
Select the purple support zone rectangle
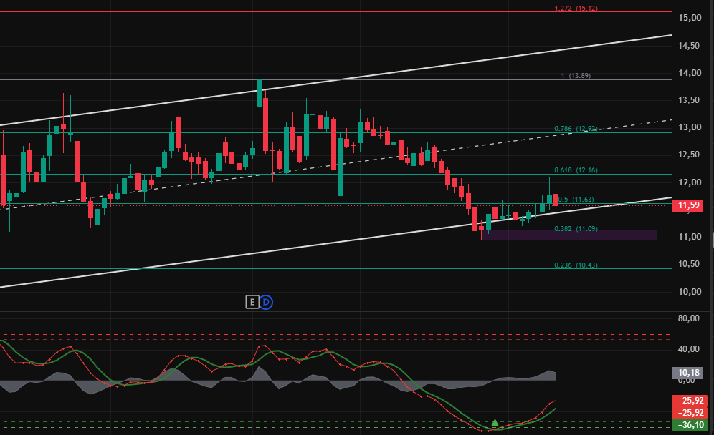(x=568, y=235)
